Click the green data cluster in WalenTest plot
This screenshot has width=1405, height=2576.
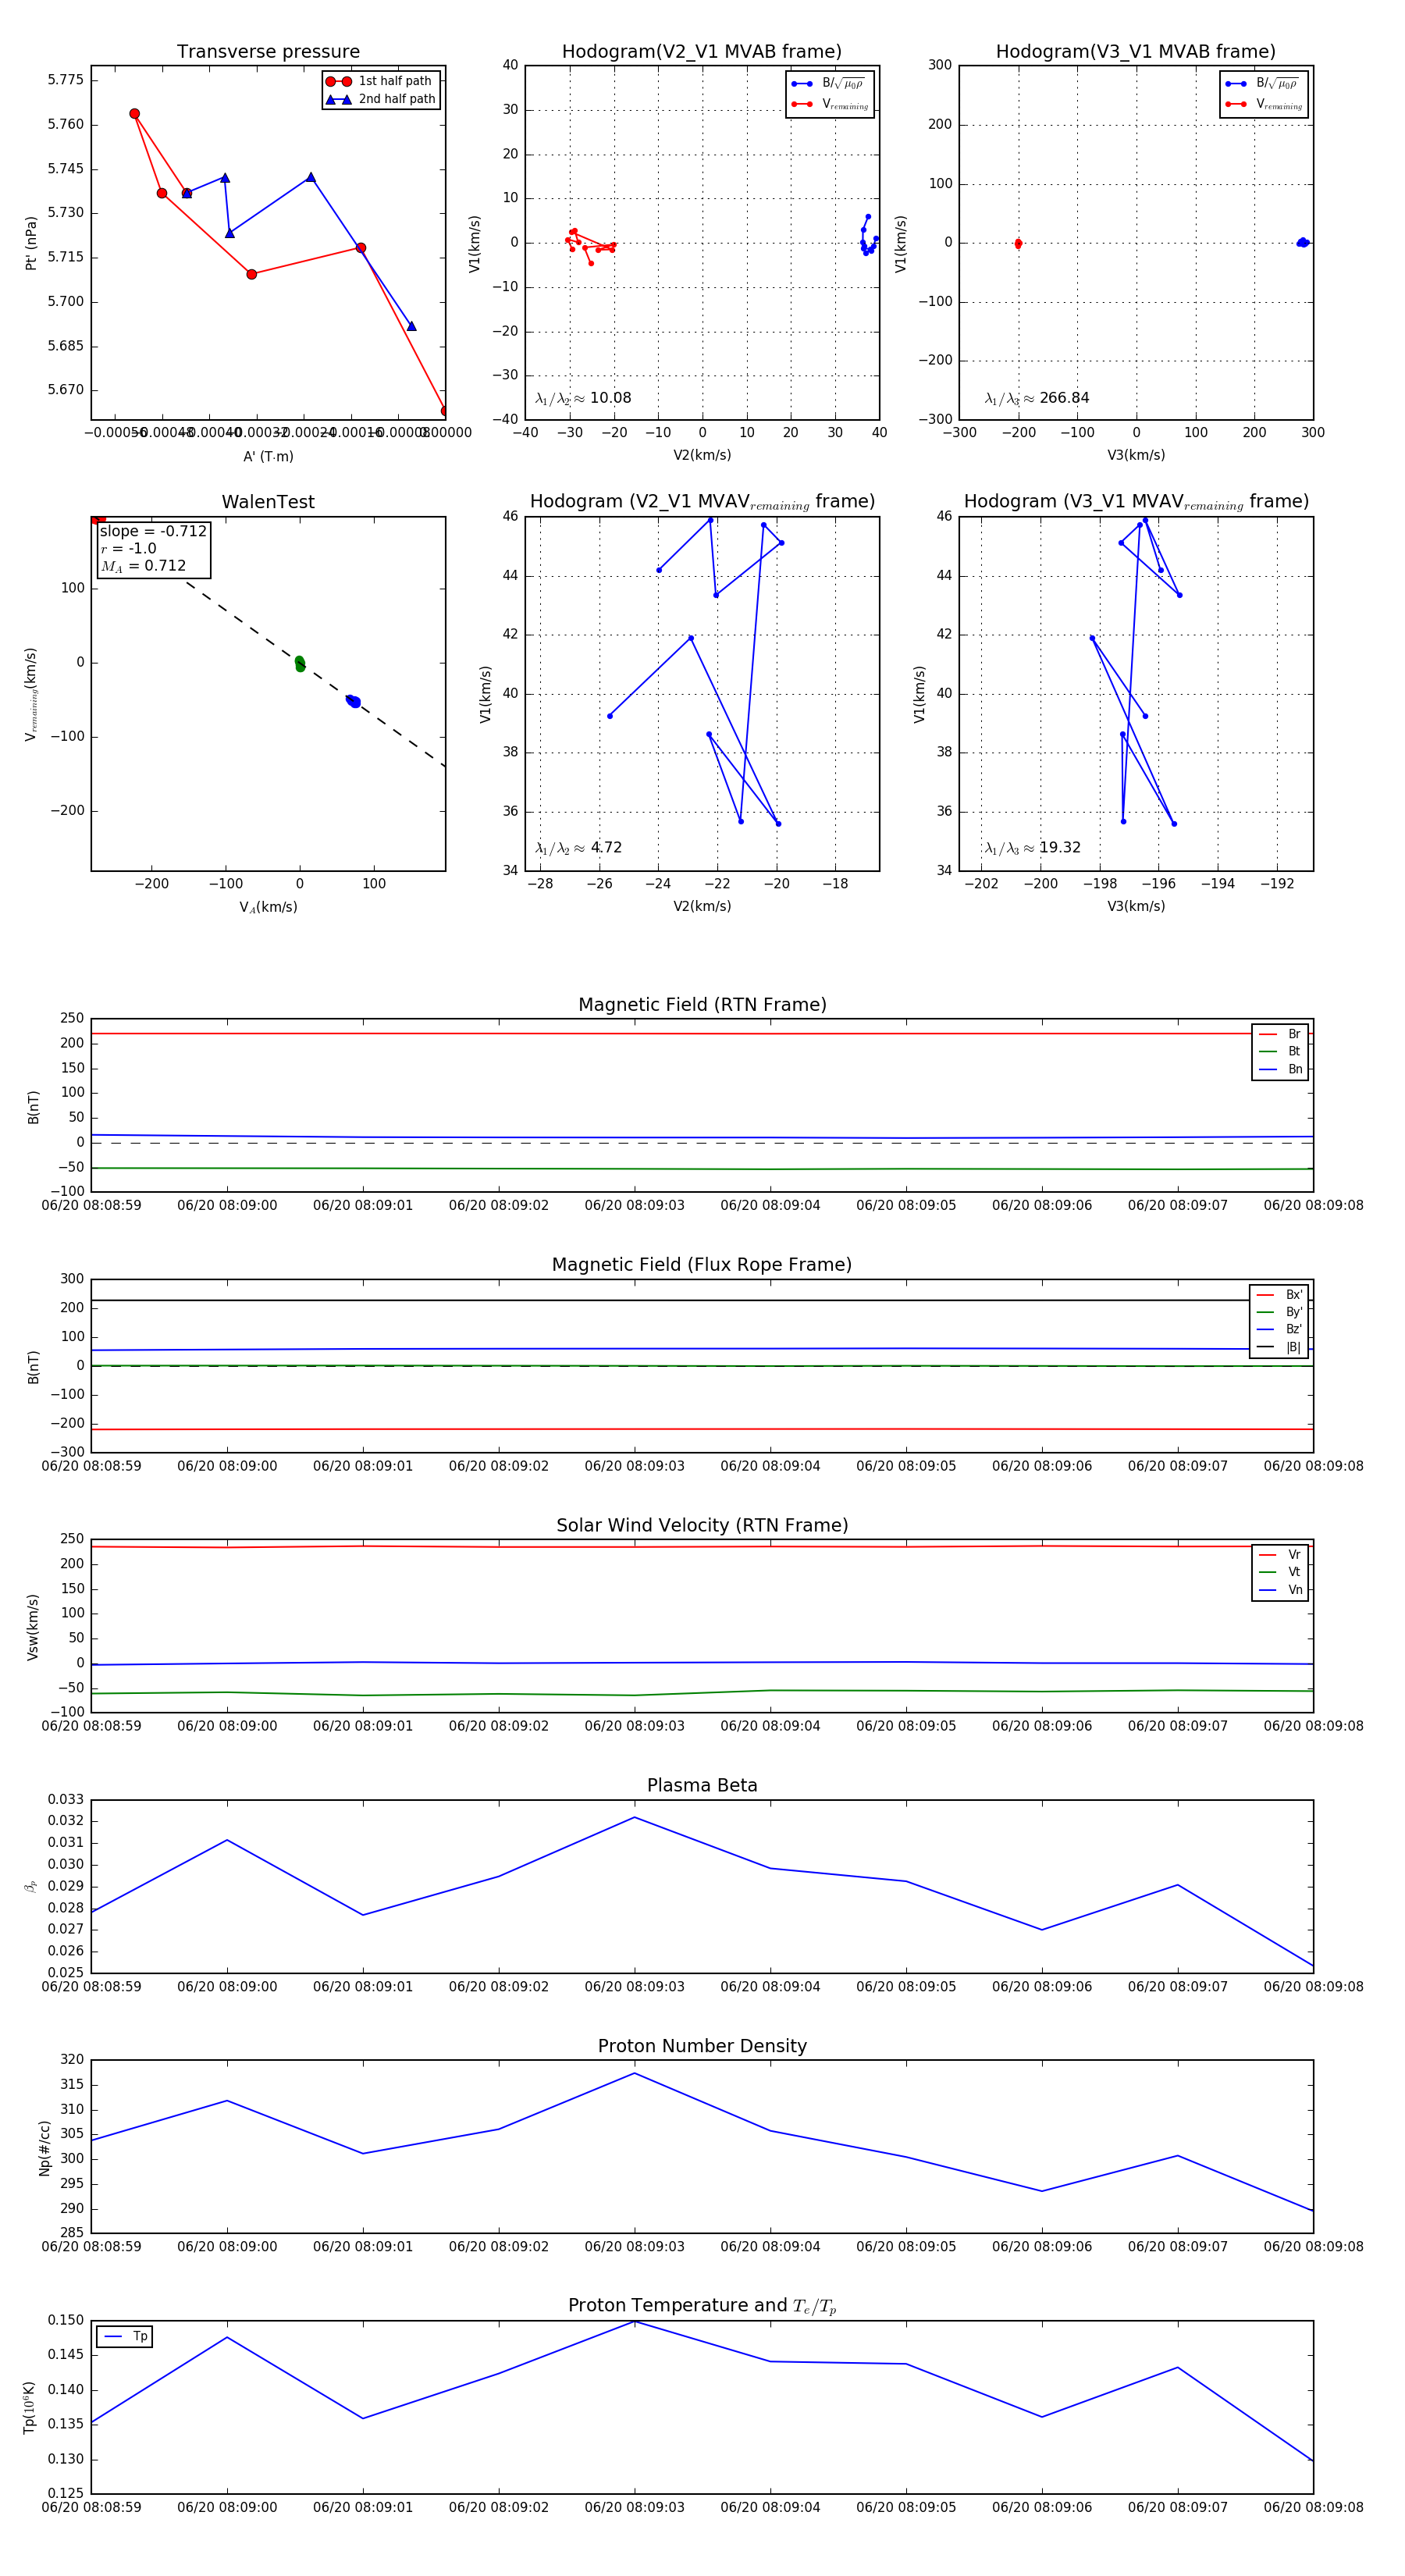point(300,663)
